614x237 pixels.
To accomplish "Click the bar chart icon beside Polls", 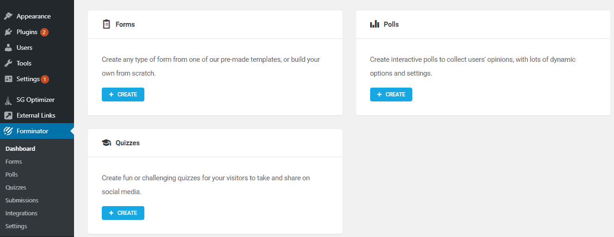I will 374,24.
